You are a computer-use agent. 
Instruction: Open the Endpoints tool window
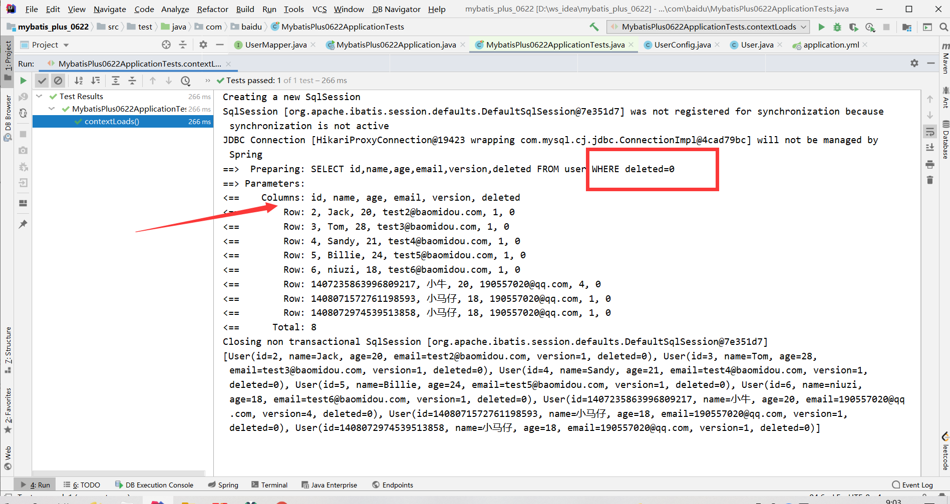tap(393, 485)
